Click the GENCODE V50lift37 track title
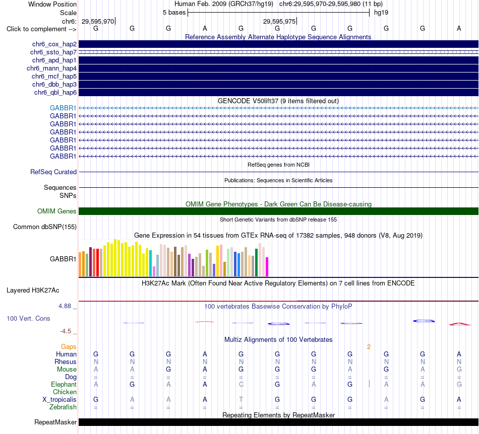The height and width of the screenshot is (434, 479). [x=278, y=101]
